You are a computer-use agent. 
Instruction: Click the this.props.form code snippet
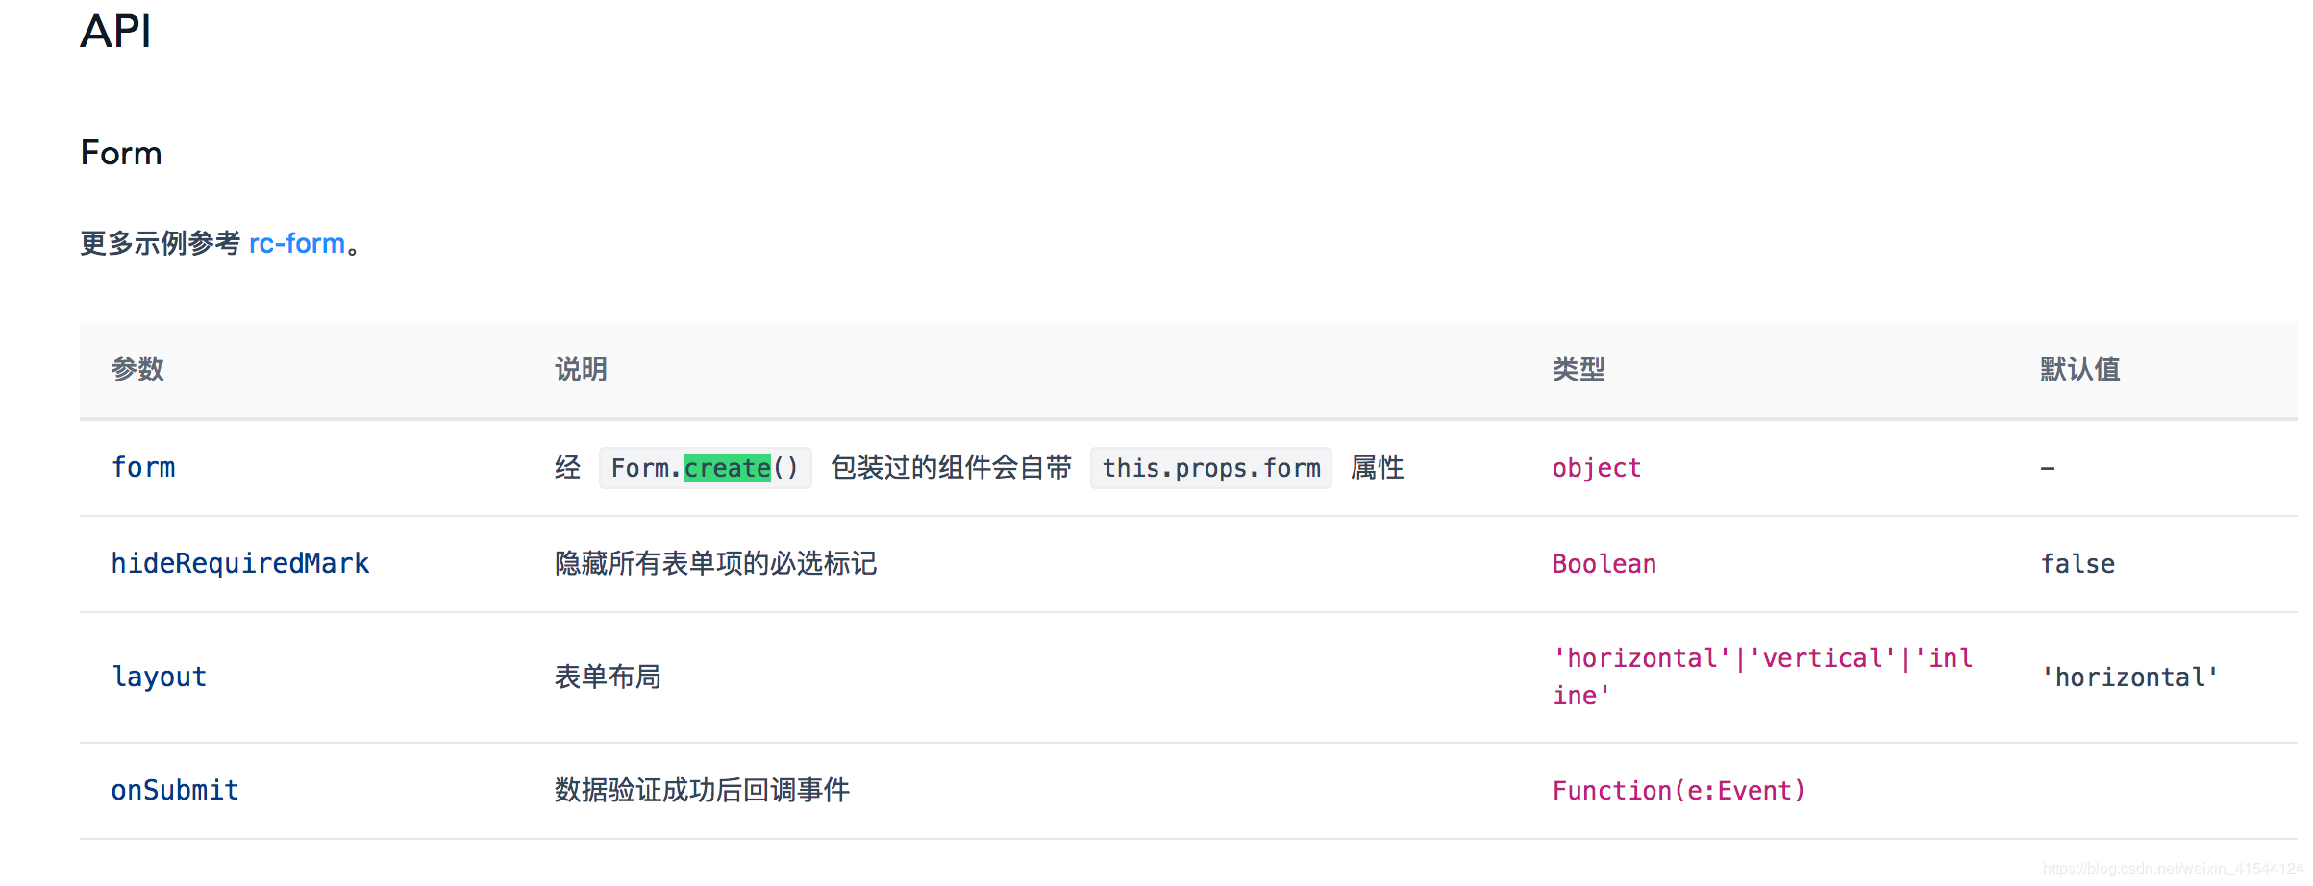(1211, 468)
